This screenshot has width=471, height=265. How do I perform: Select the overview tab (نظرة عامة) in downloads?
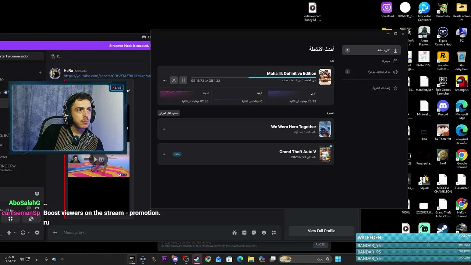[x=371, y=50]
